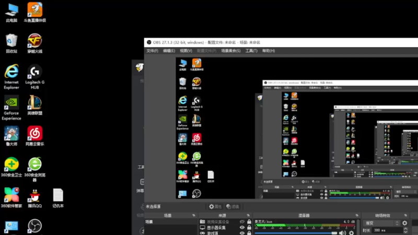Select the 英雄联盟 League of Legends icon
The width and height of the screenshot is (418, 235).
[x=34, y=105]
